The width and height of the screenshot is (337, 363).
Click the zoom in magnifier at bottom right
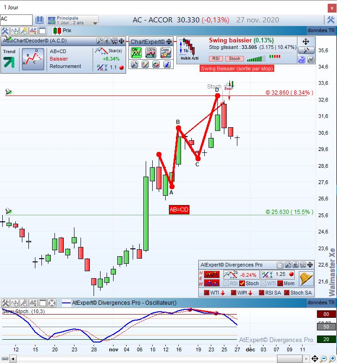(332, 359)
